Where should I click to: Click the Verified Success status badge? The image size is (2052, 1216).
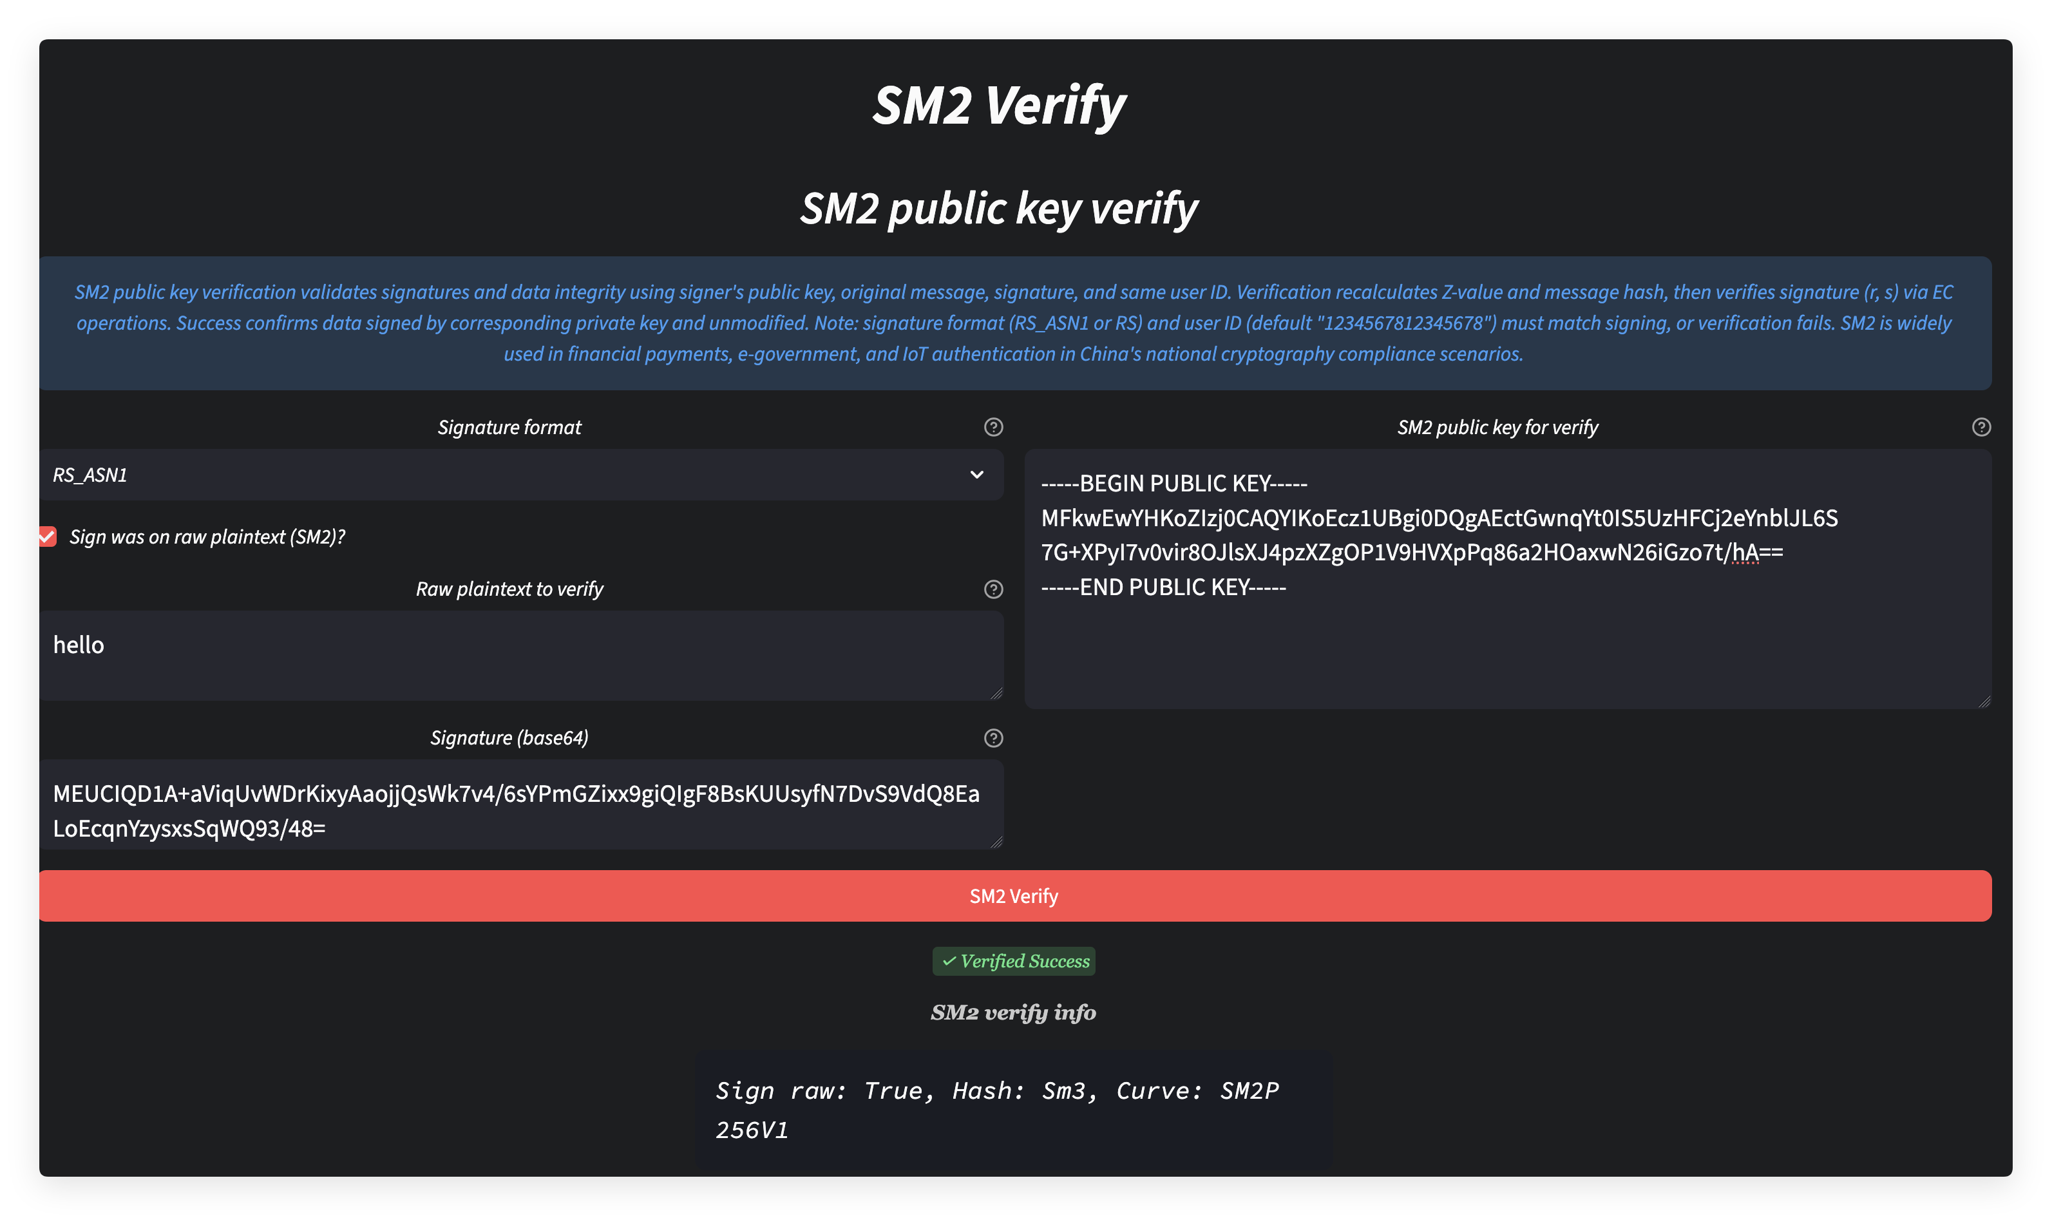(1014, 961)
